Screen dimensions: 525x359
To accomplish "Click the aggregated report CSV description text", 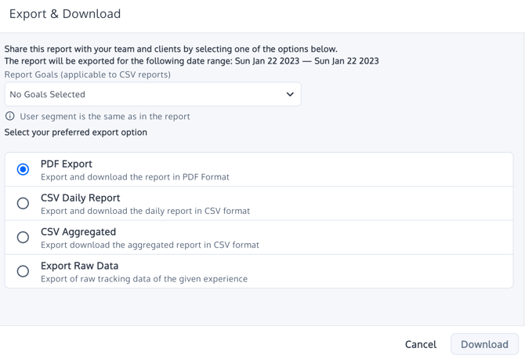I will (150, 245).
